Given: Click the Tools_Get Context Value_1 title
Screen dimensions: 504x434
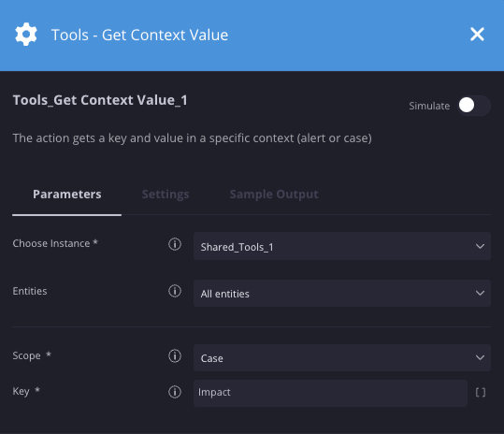Looking at the screenshot, I should click(x=100, y=100).
